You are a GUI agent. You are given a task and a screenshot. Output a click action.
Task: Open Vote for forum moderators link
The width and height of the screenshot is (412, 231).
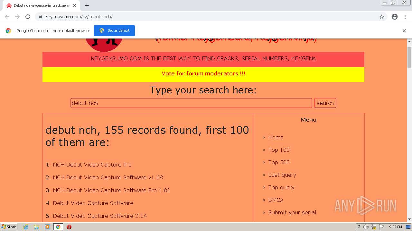[203, 73]
